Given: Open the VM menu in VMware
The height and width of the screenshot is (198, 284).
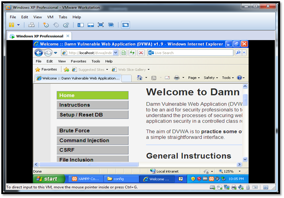Looking at the screenshot, I should click(x=50, y=17).
